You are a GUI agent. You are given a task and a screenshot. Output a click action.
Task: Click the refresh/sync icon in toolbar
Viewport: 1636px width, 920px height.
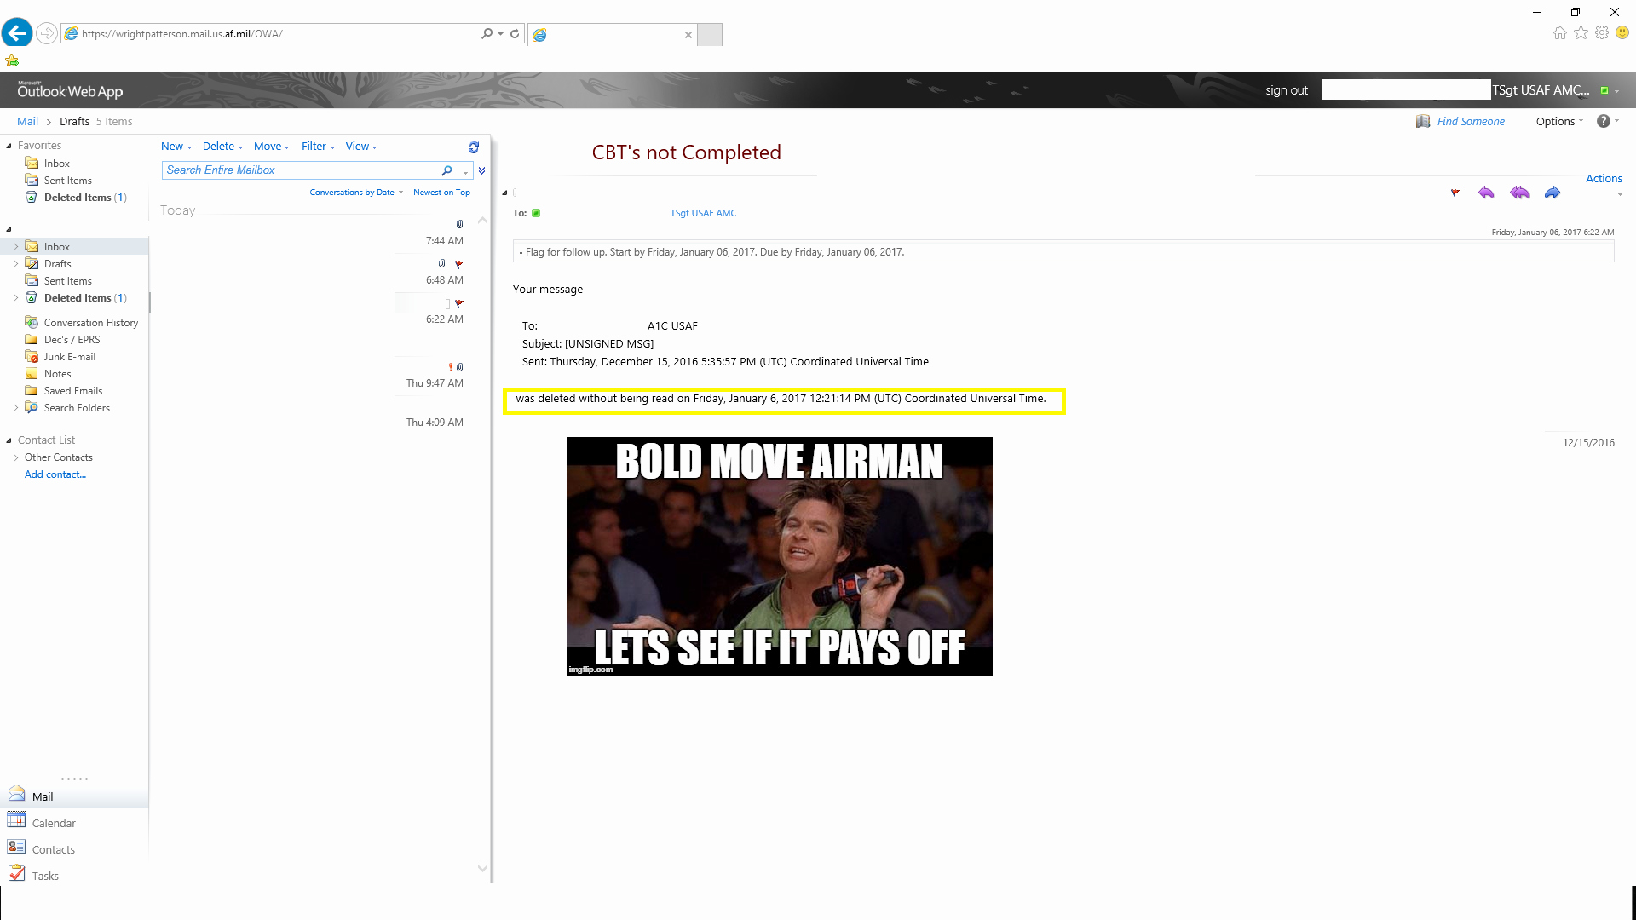473,146
